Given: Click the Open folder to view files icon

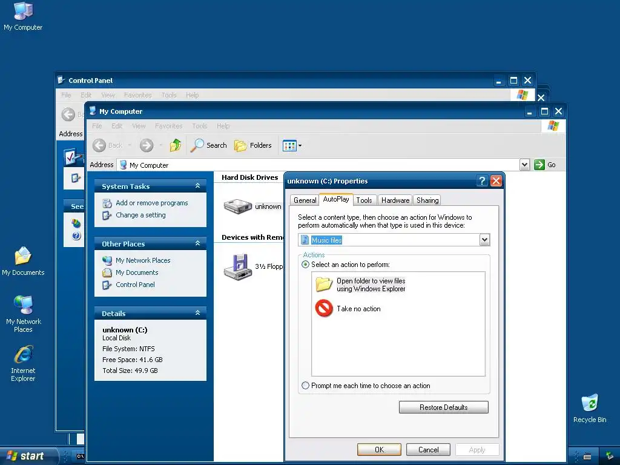Looking at the screenshot, I should [324, 285].
